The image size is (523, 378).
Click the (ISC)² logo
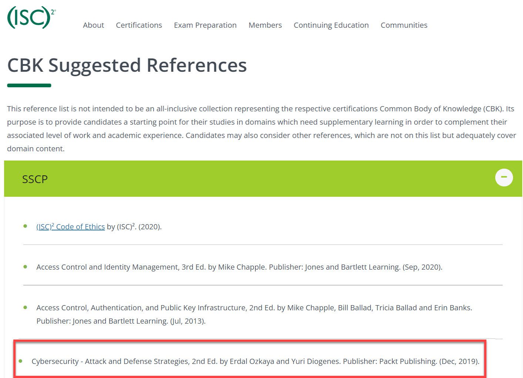(31, 17)
